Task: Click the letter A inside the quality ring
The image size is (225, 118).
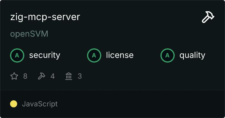Action: point(168,55)
